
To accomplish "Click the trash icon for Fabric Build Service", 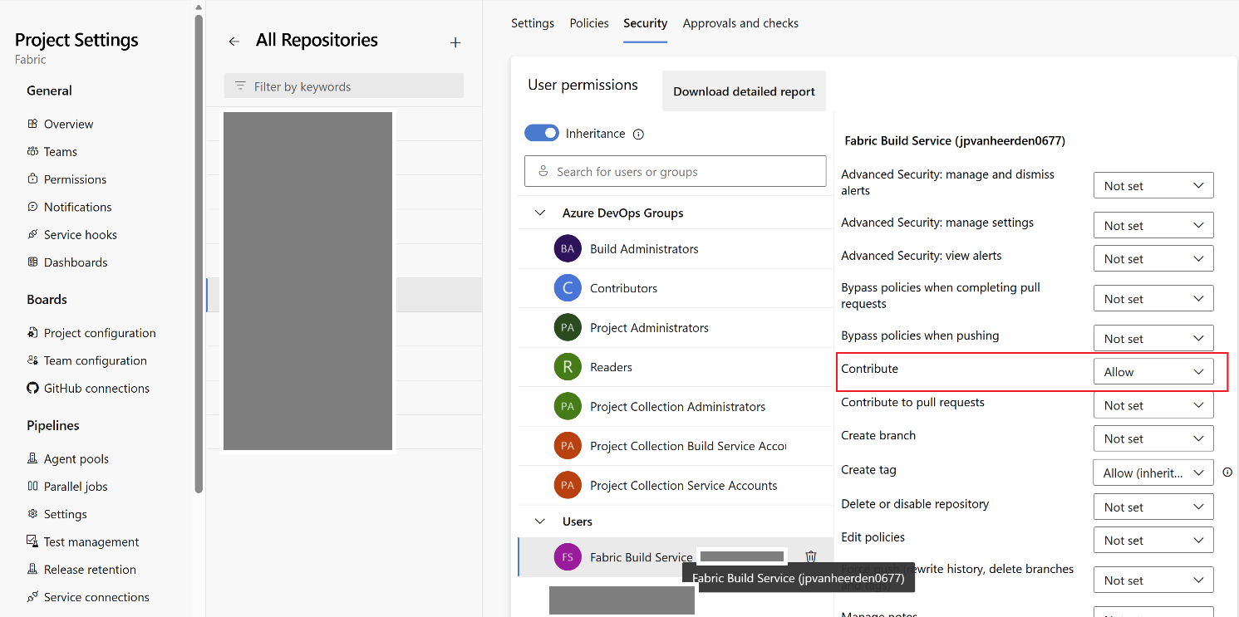I will [x=811, y=557].
